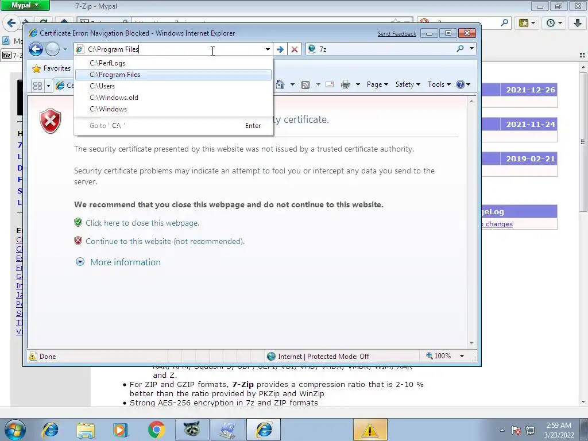
Task: Click the Internet Explorer forward arrow button
Action: click(x=52, y=49)
